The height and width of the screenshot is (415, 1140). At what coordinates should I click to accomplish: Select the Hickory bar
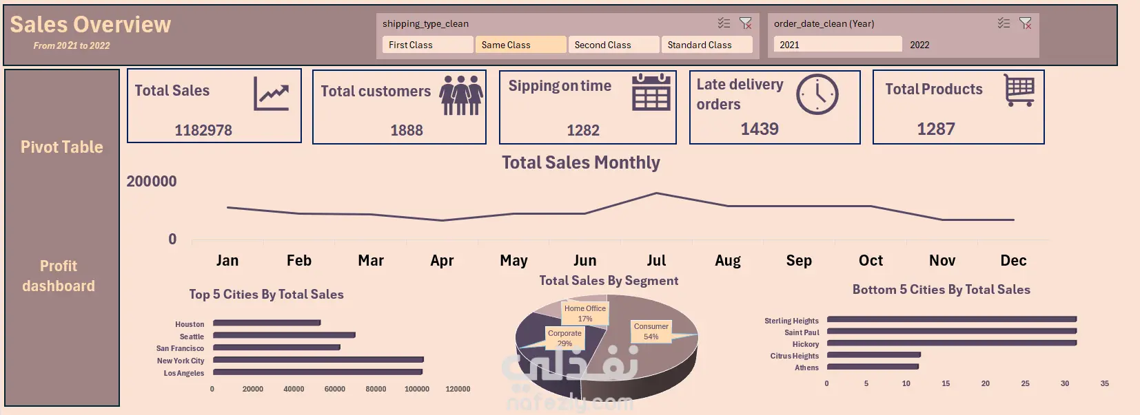(952, 343)
